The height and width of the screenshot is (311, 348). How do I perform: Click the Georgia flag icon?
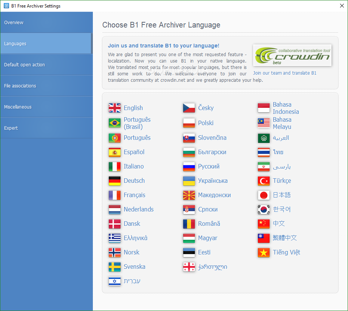click(x=189, y=267)
